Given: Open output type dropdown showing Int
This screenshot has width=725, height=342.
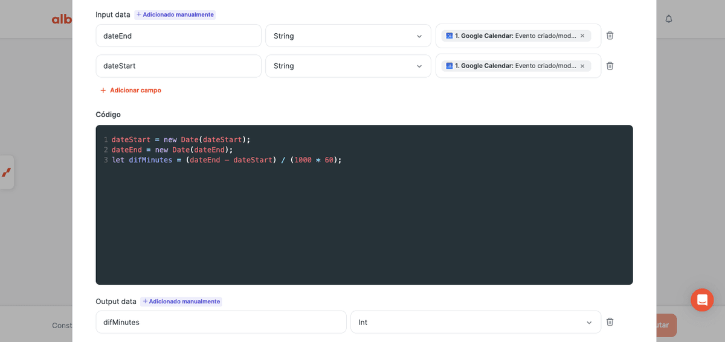Looking at the screenshot, I should click(475, 322).
